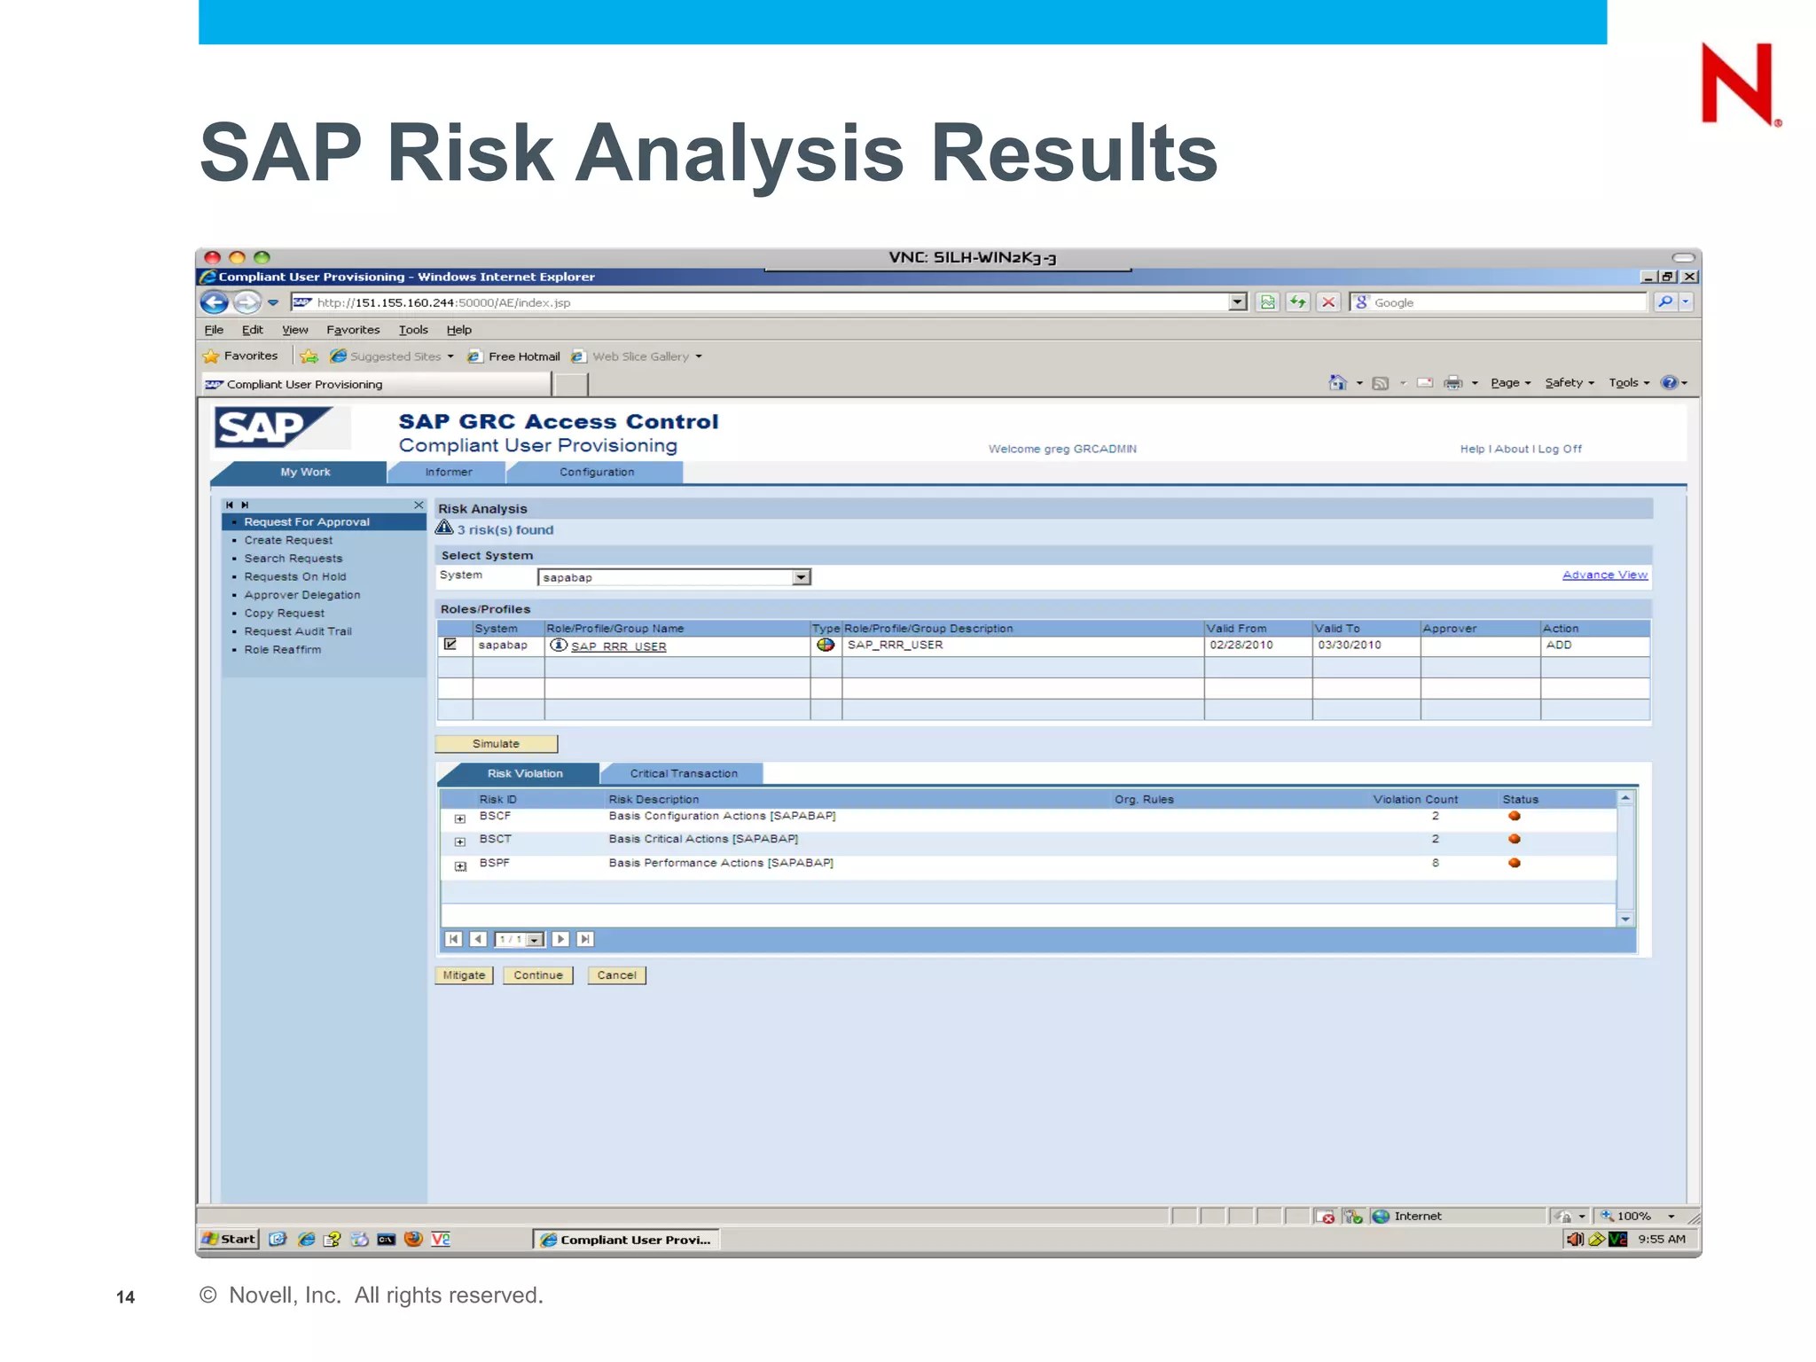Open the Advance View link
This screenshot has height=1362, width=1816.
pyautogui.click(x=1604, y=575)
